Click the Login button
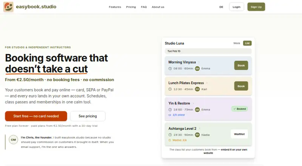 (237, 7)
